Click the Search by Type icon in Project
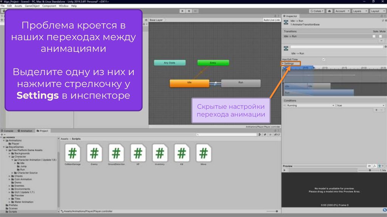This screenshot has width=387, height=217. [260, 135]
